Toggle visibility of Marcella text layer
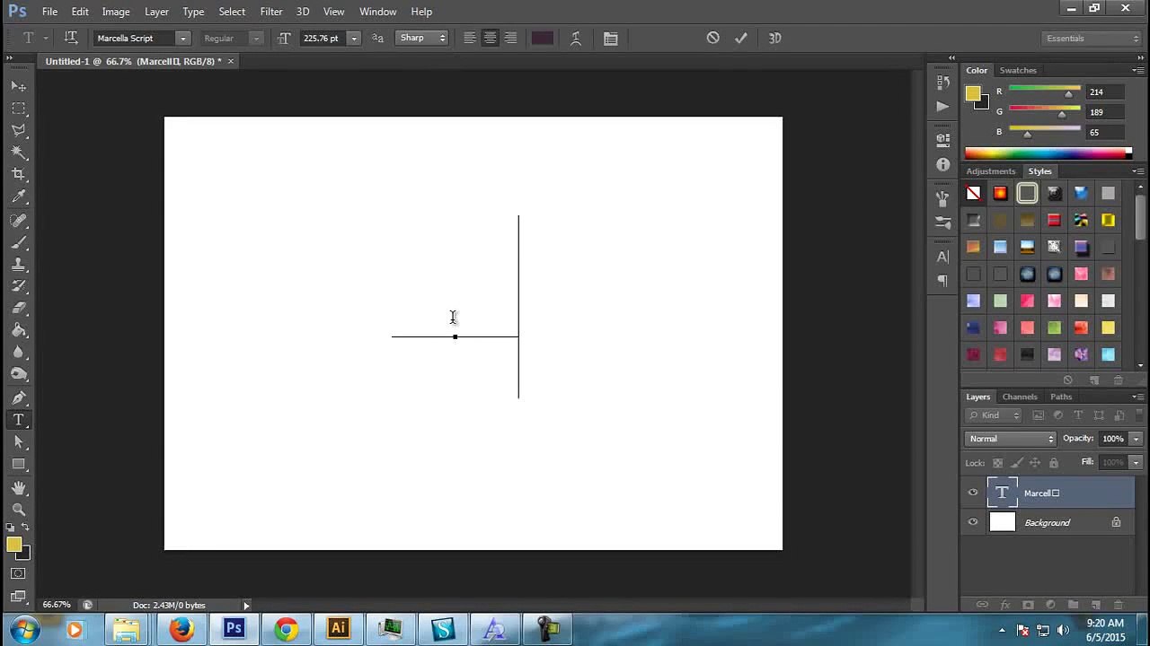 click(973, 493)
